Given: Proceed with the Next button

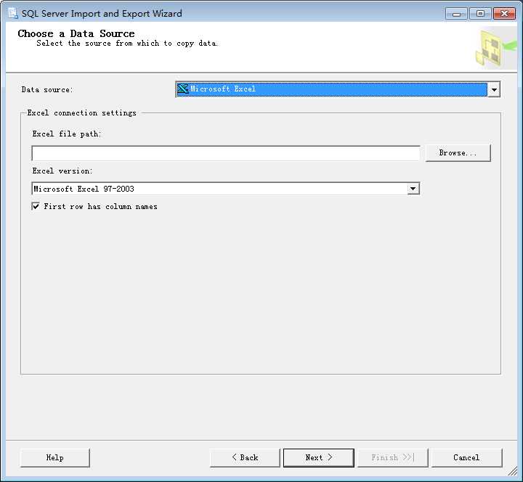Looking at the screenshot, I should (319, 457).
